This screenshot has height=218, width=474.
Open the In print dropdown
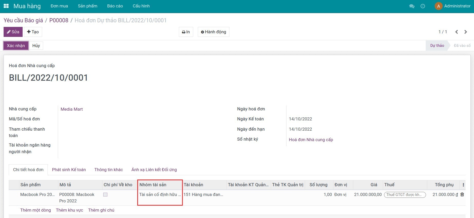point(186,32)
